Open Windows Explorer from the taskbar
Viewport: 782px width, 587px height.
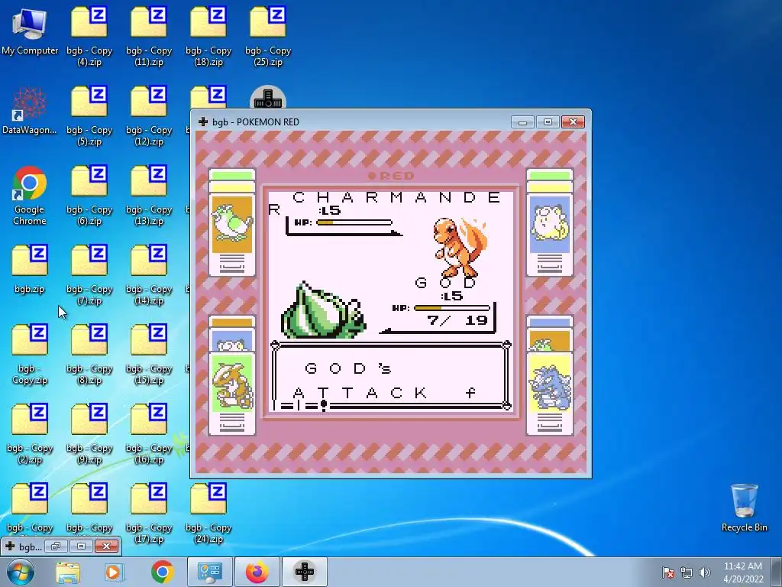pyautogui.click(x=68, y=572)
